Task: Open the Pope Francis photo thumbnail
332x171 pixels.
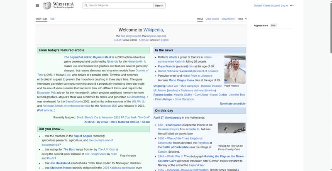Action: (x=235, y=69)
